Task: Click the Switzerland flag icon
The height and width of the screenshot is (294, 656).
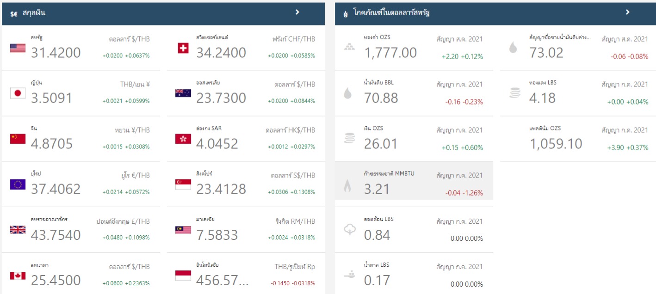Action: click(x=183, y=48)
